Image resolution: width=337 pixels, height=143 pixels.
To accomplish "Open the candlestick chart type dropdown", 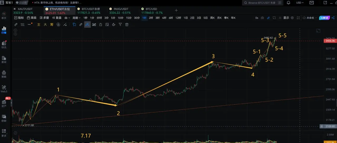I will 67,18.
